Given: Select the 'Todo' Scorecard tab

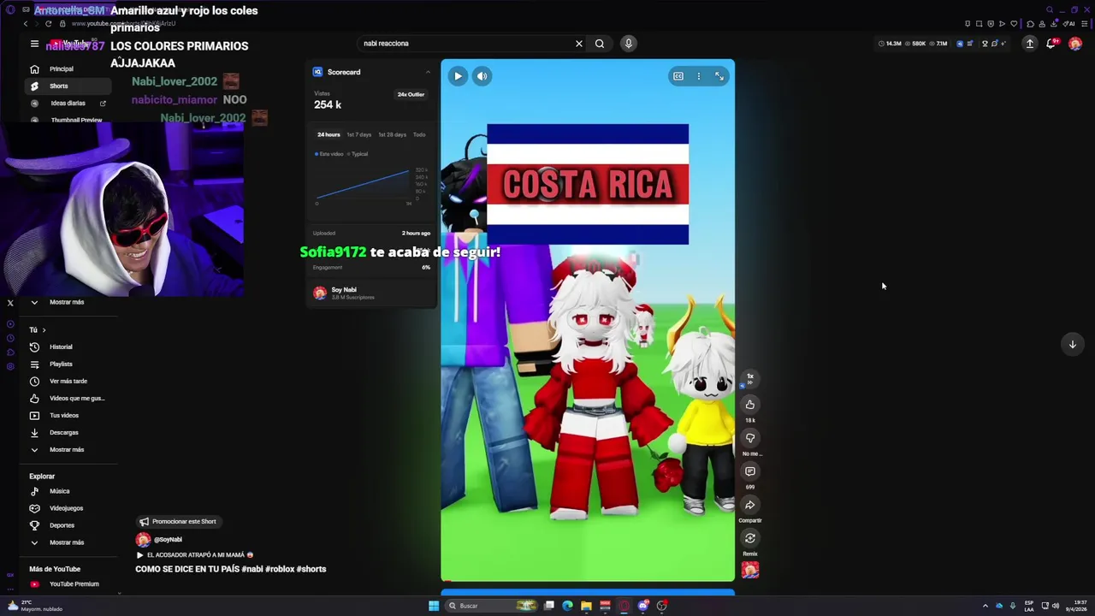Looking at the screenshot, I should coord(419,134).
